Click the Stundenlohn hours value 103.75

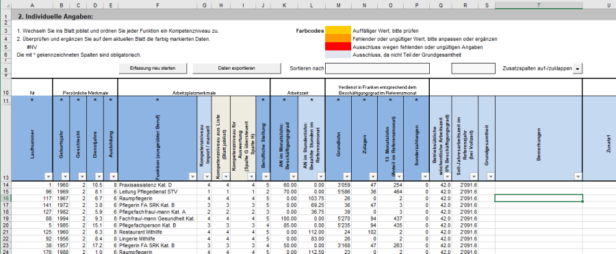point(311,198)
